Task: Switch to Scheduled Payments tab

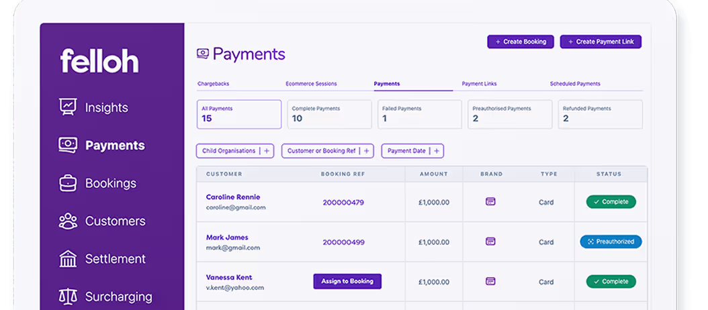Action: (575, 84)
